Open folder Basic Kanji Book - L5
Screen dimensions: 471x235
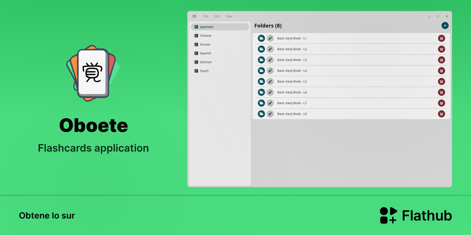click(x=261, y=81)
